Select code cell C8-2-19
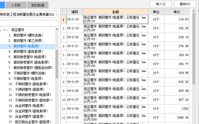 tap(75, 28)
